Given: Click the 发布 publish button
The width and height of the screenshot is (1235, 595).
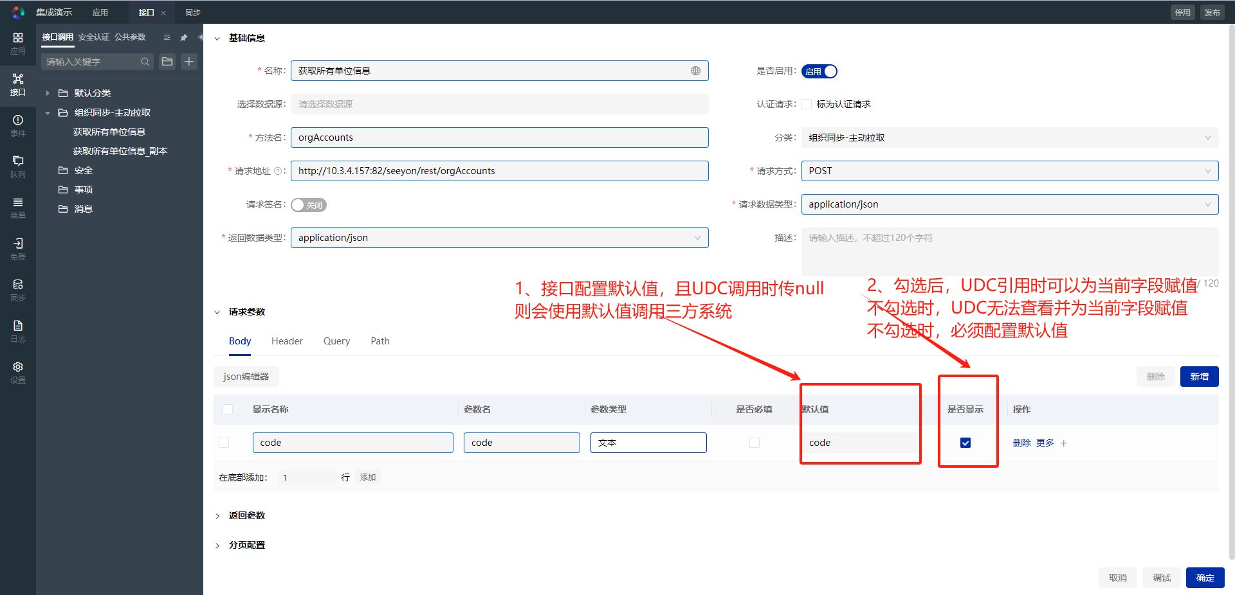Looking at the screenshot, I should pos(1212,13).
